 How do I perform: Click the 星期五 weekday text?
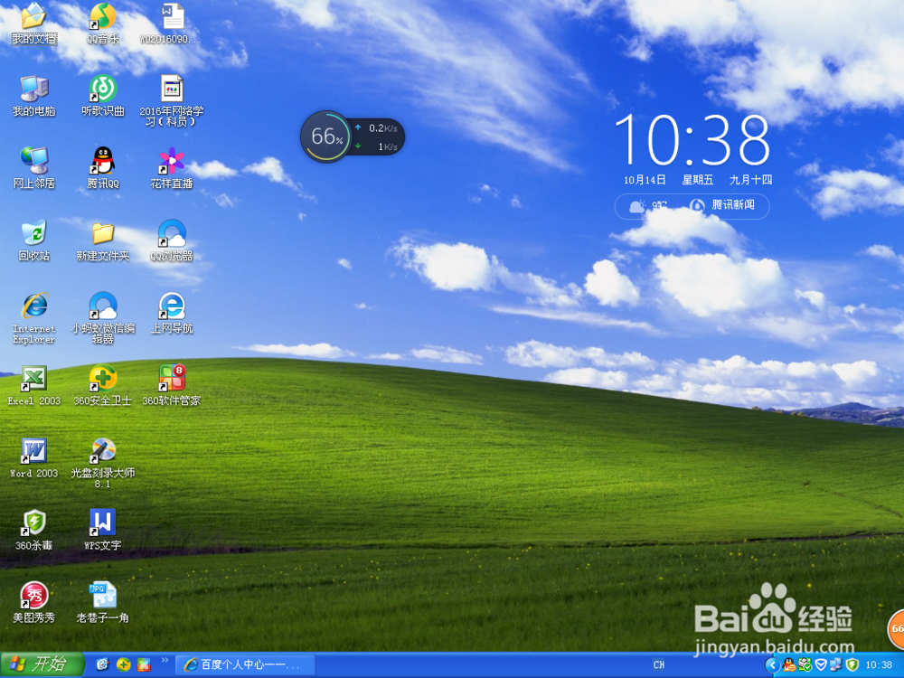tap(698, 180)
